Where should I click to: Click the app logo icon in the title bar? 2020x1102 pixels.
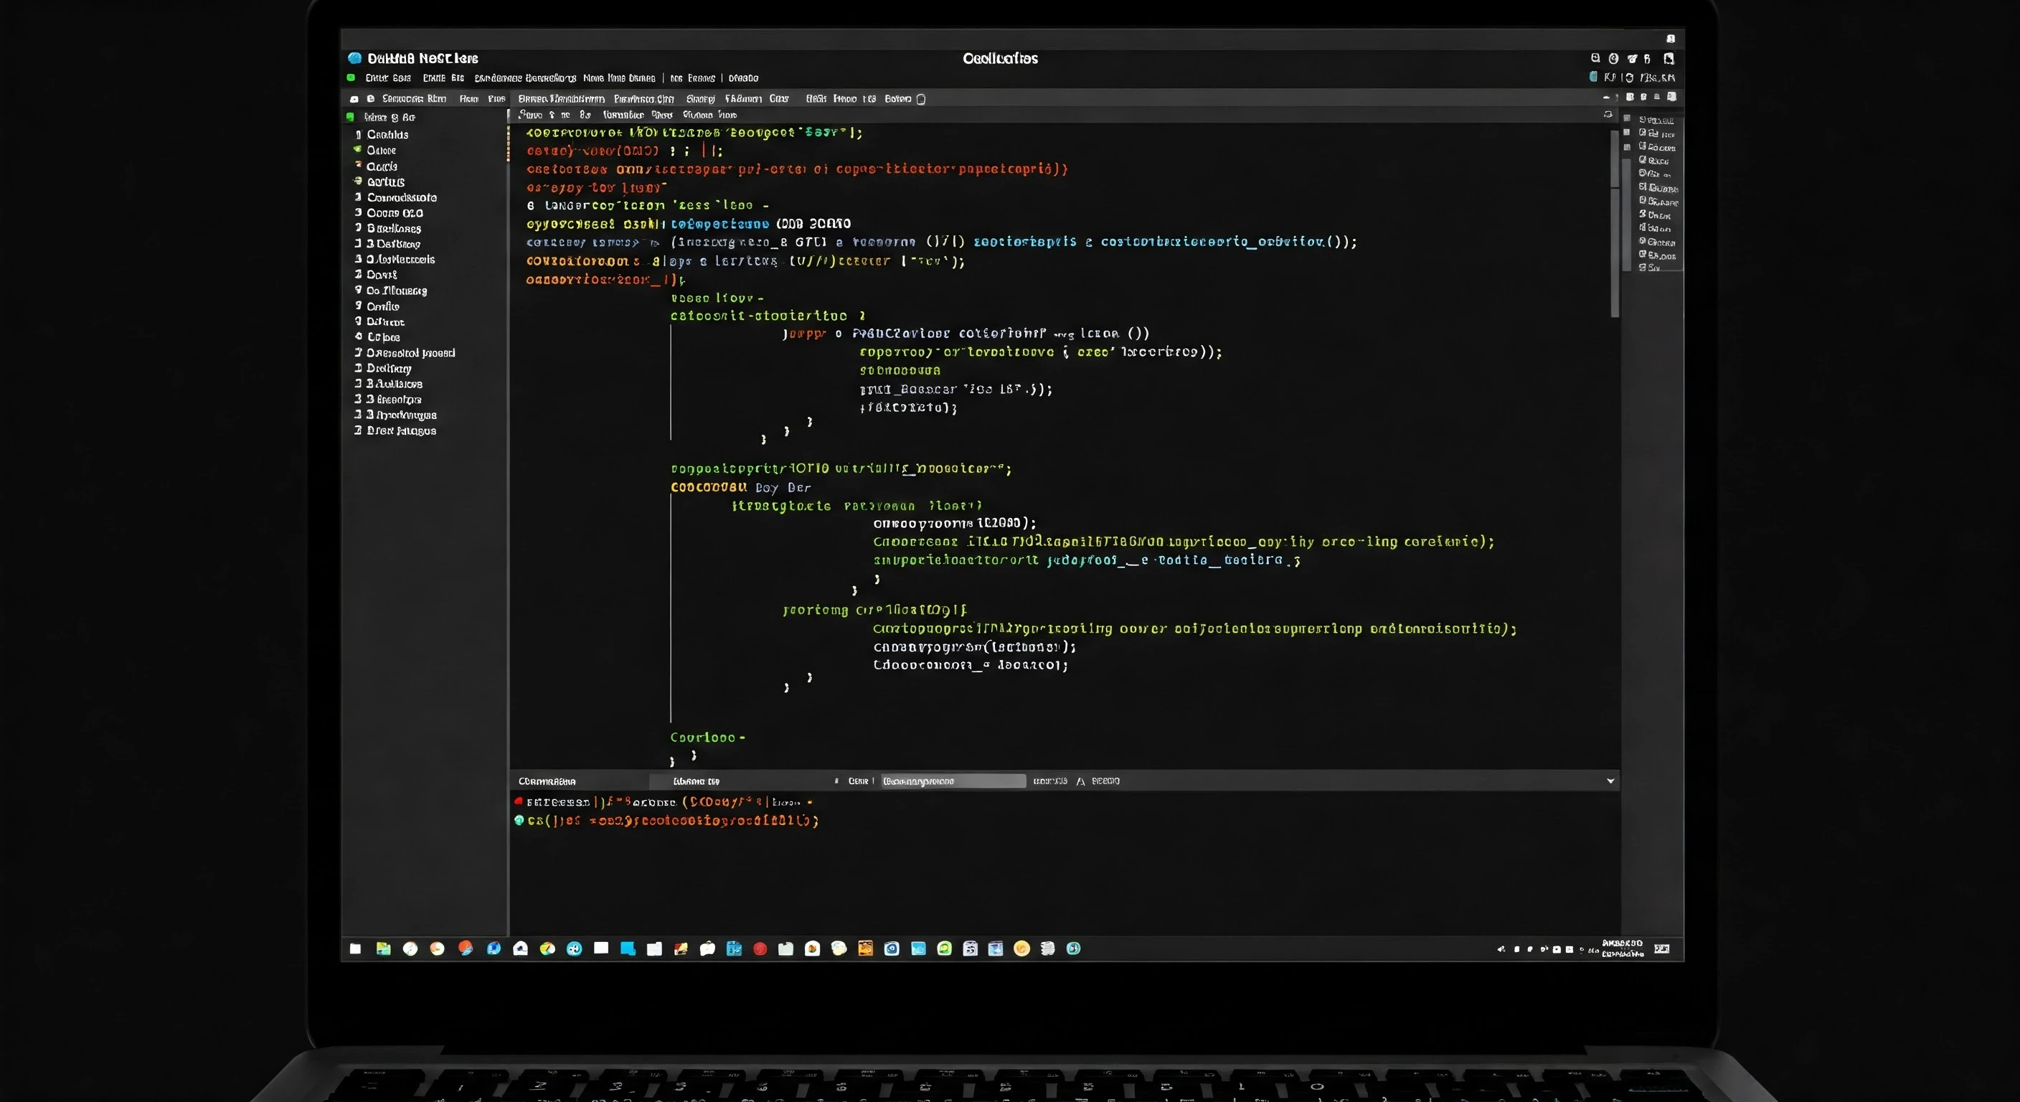[x=355, y=58]
